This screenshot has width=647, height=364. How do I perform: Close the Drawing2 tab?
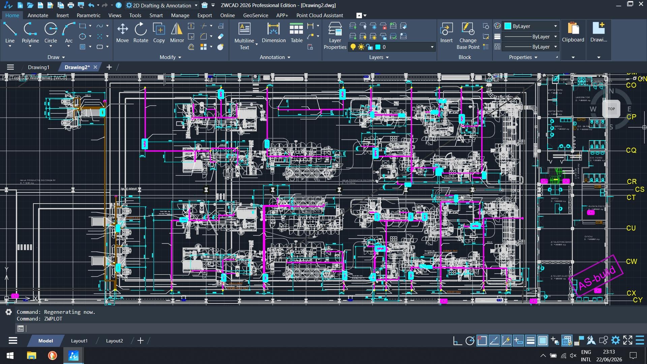pyautogui.click(x=95, y=67)
